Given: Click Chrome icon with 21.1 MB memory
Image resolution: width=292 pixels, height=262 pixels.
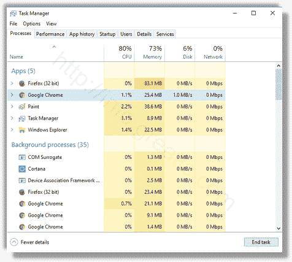Looking at the screenshot, I should pyautogui.click(x=22, y=204).
